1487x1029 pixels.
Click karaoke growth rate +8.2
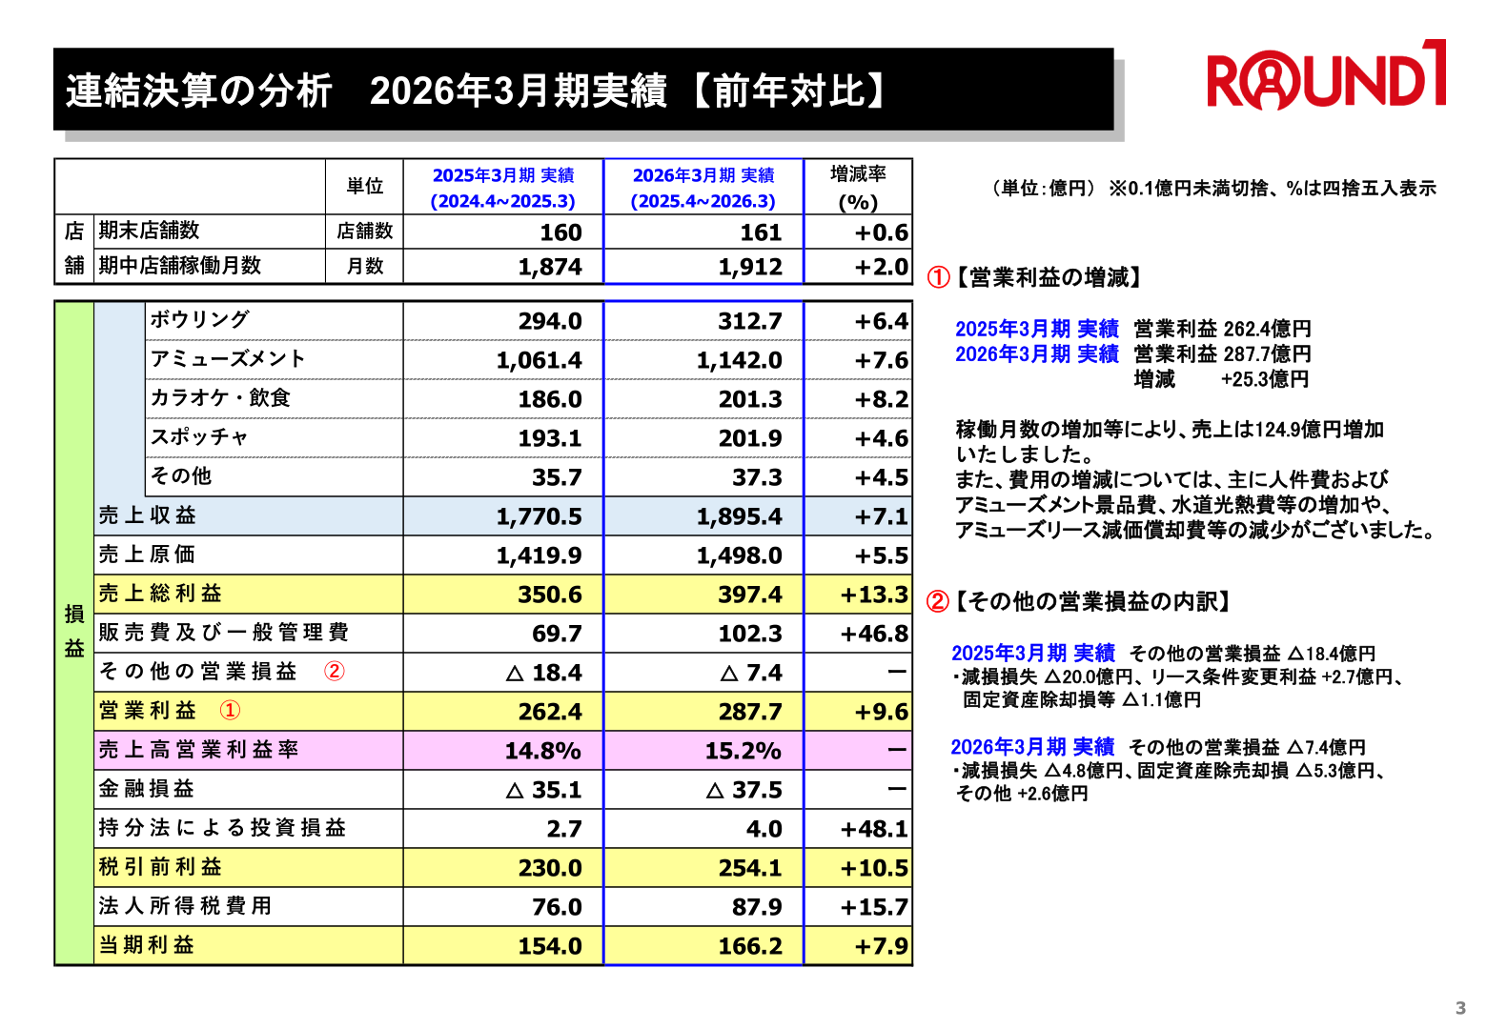pos(882,399)
